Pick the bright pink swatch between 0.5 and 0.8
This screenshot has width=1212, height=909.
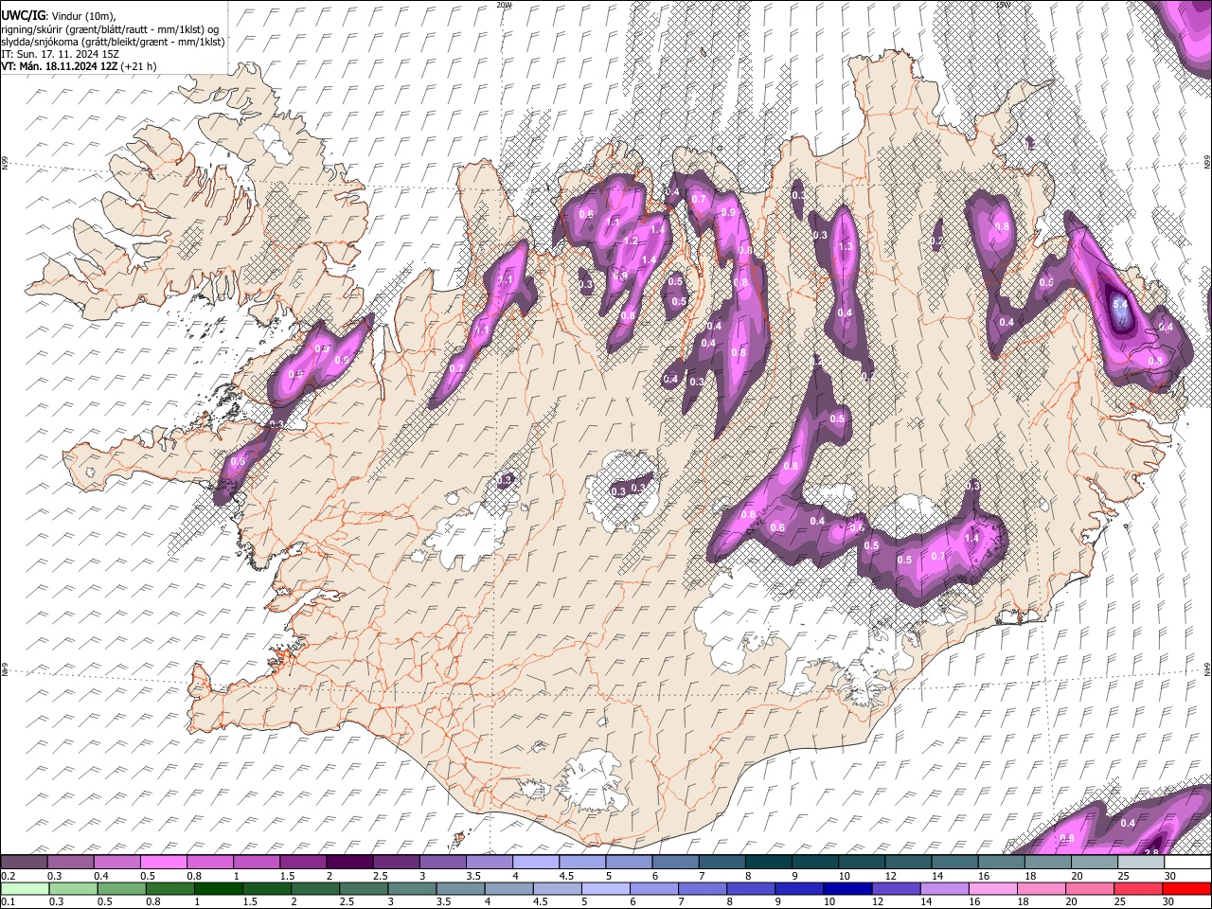[x=164, y=862]
